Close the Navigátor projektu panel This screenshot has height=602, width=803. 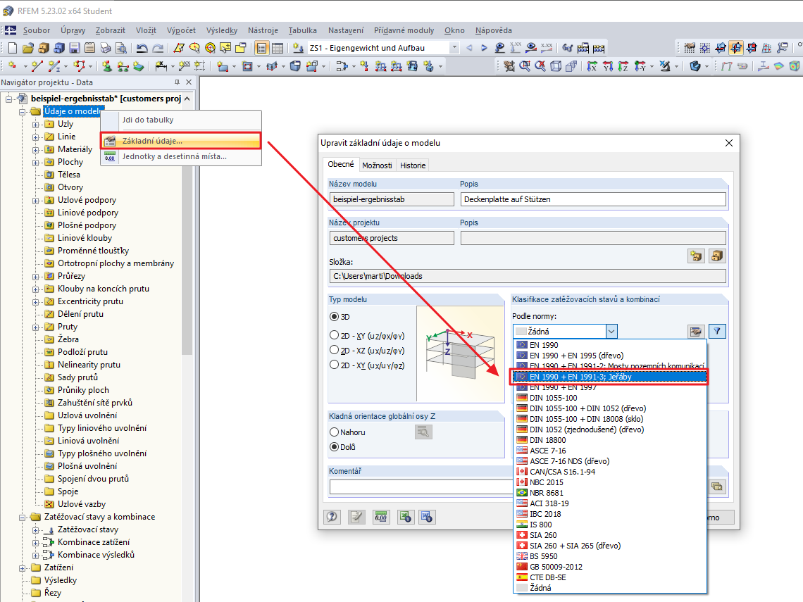(189, 82)
